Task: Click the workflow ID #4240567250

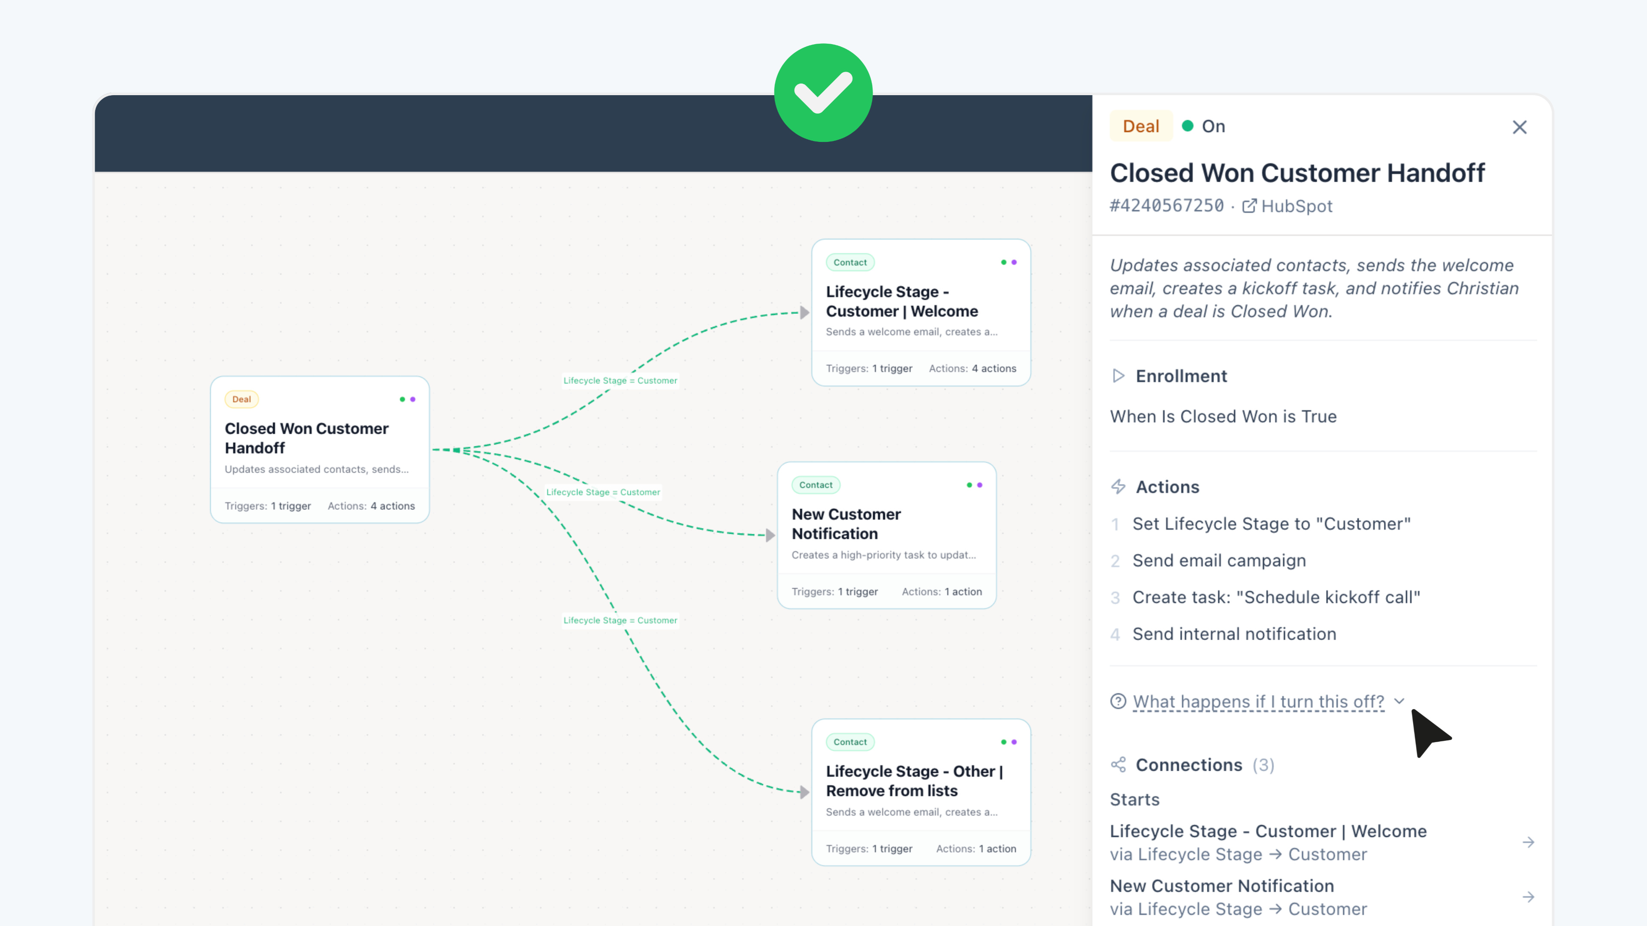Action: point(1167,206)
